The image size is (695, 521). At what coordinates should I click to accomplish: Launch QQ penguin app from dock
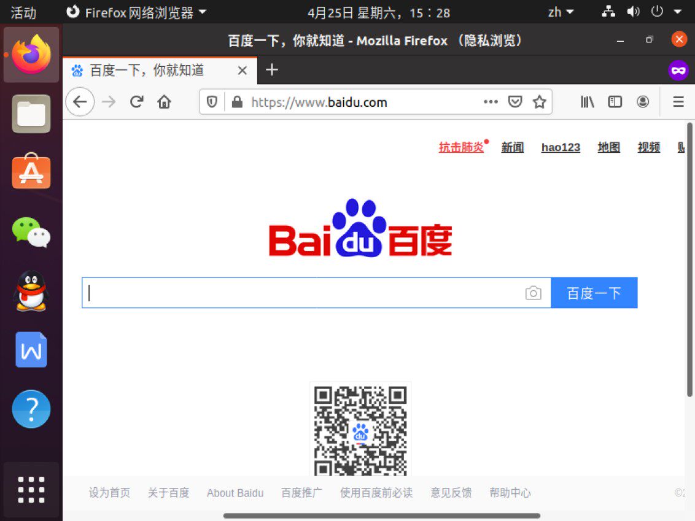[31, 291]
